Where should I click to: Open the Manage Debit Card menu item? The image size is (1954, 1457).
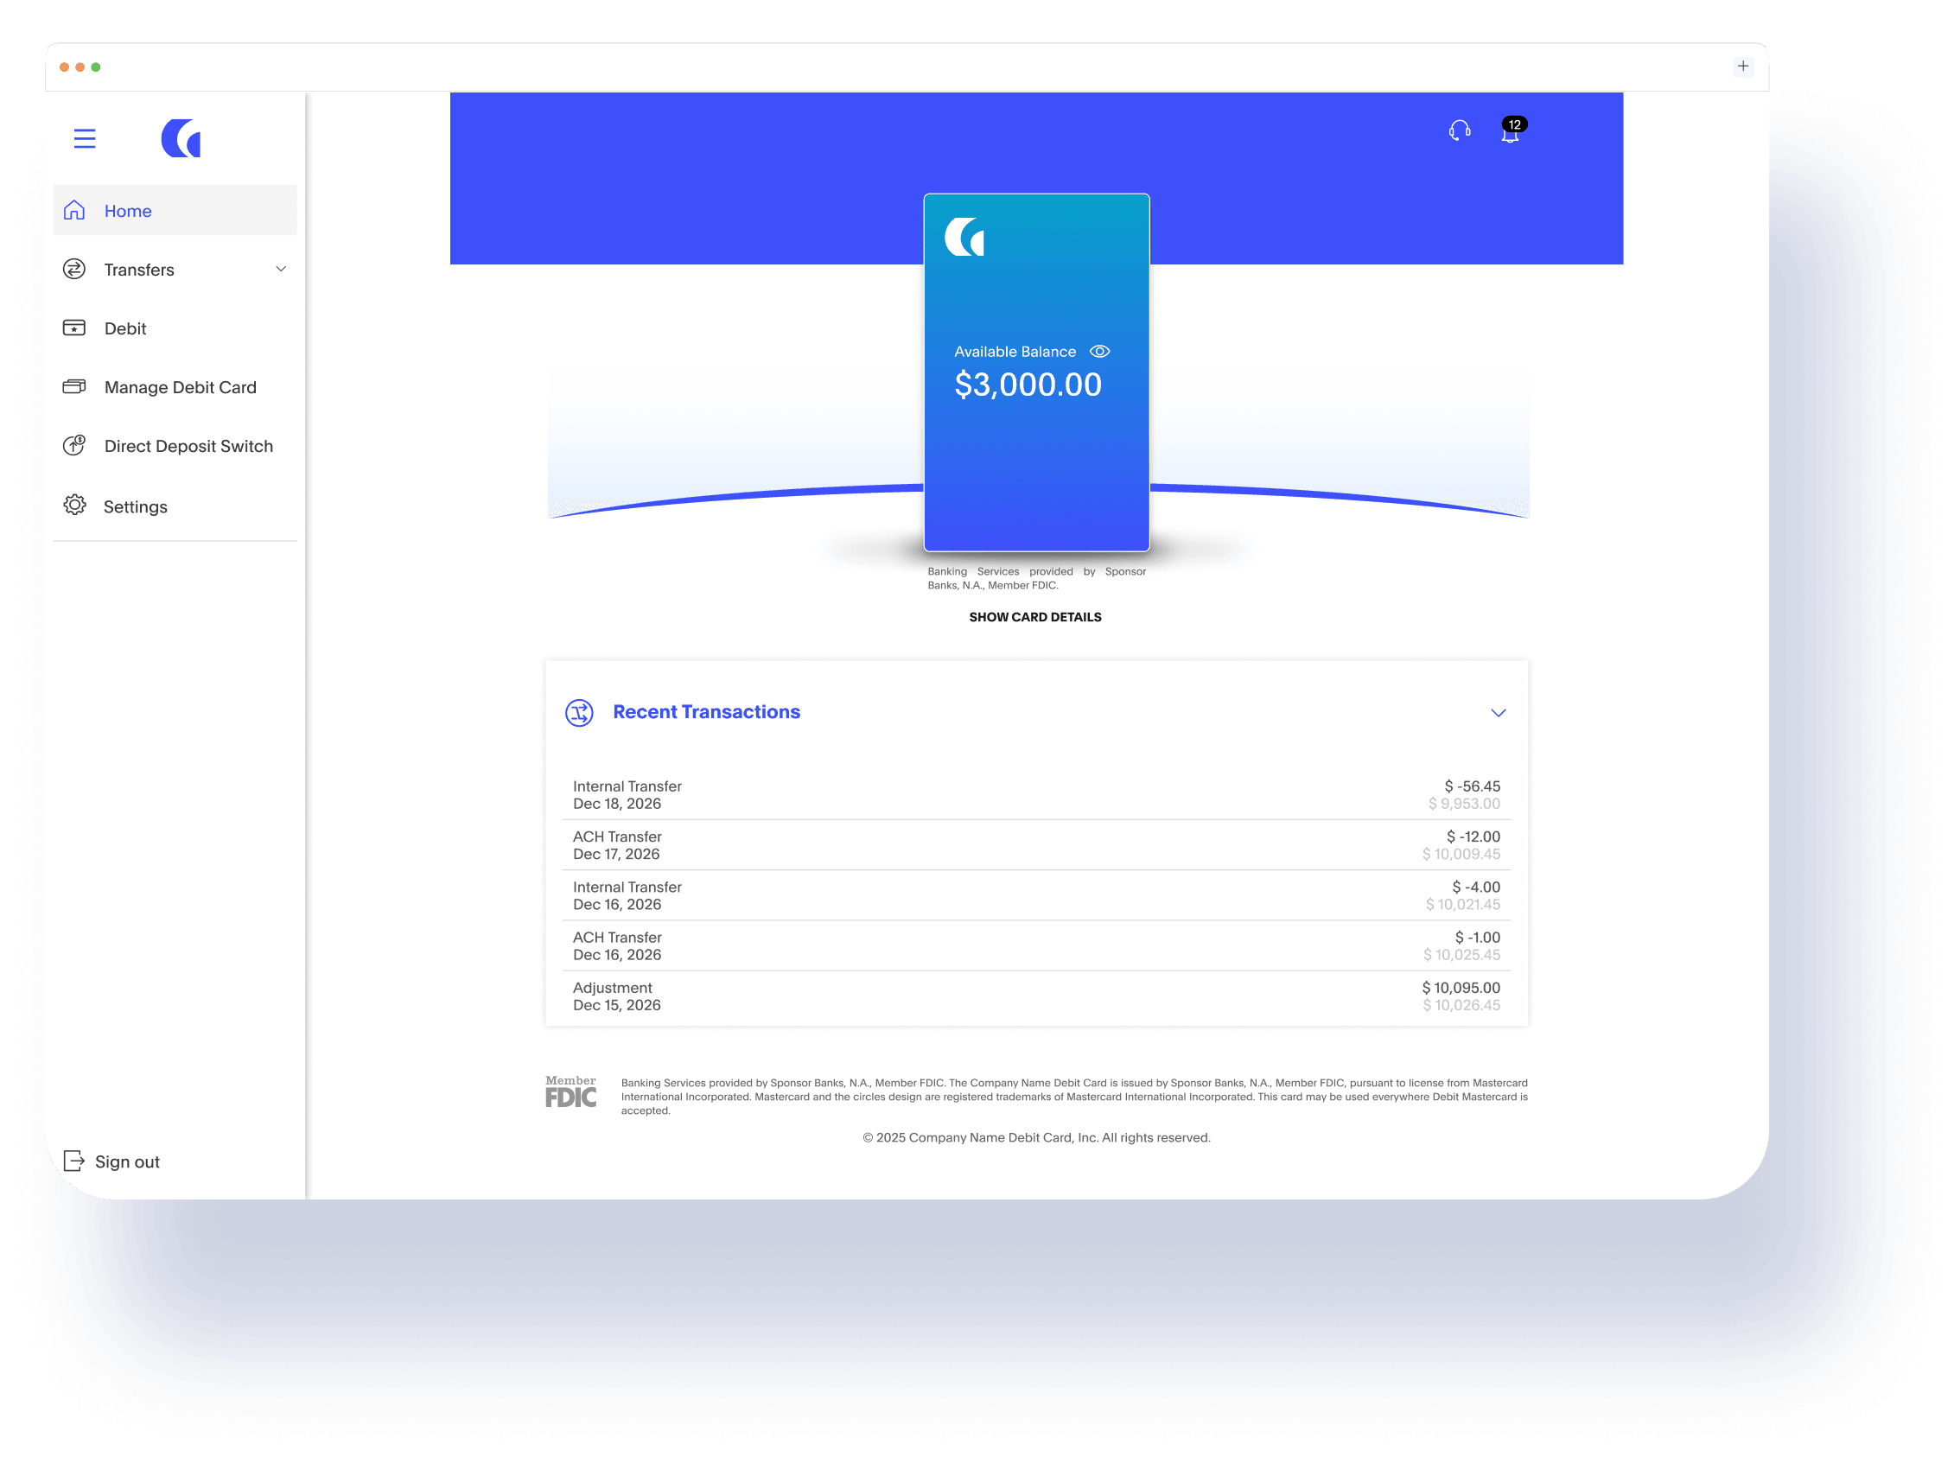[x=180, y=387]
